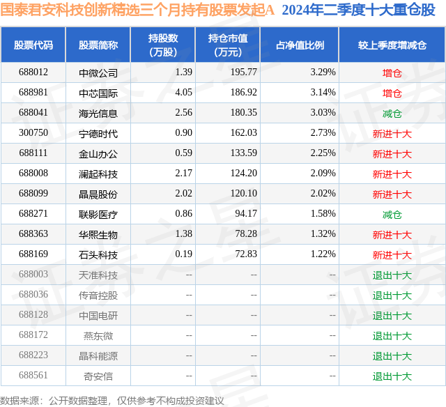Click stock name 中国电研
446x407 pixels.
point(98,316)
